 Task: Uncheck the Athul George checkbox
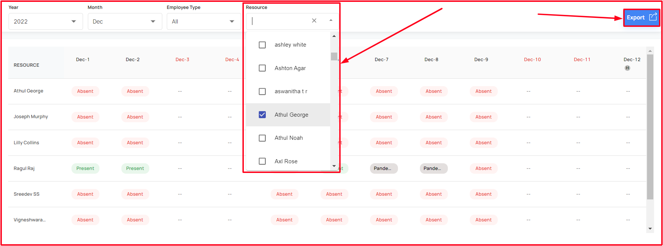[x=262, y=115]
